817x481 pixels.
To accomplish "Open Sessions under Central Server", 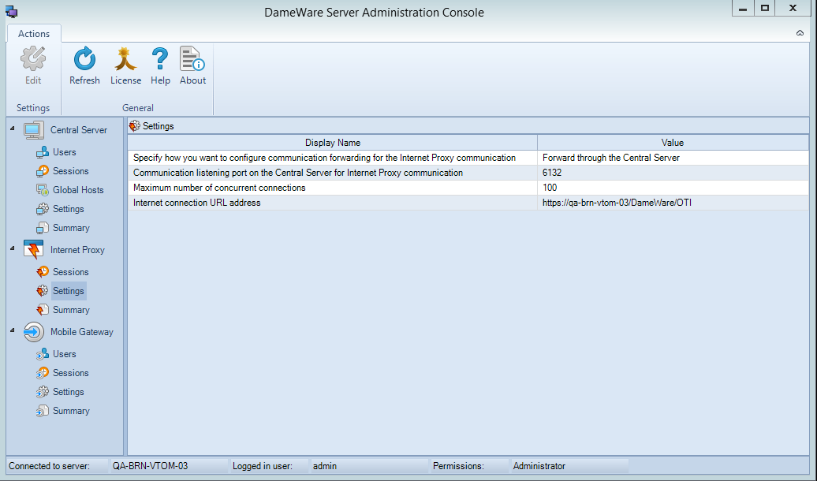I will (x=71, y=171).
